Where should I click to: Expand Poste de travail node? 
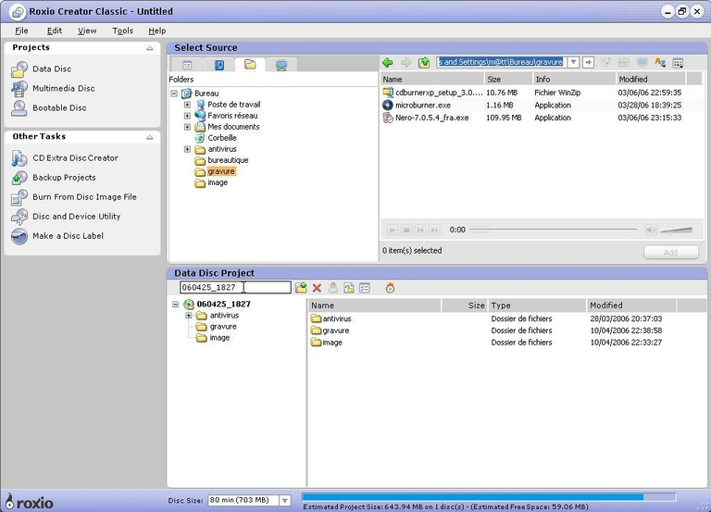tap(187, 105)
